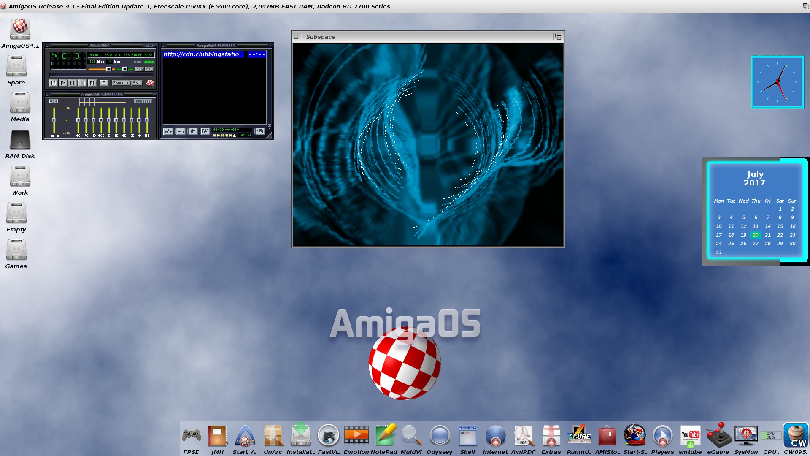Click AmigaAMP previous track button
810x456 pixels.
pos(53,83)
